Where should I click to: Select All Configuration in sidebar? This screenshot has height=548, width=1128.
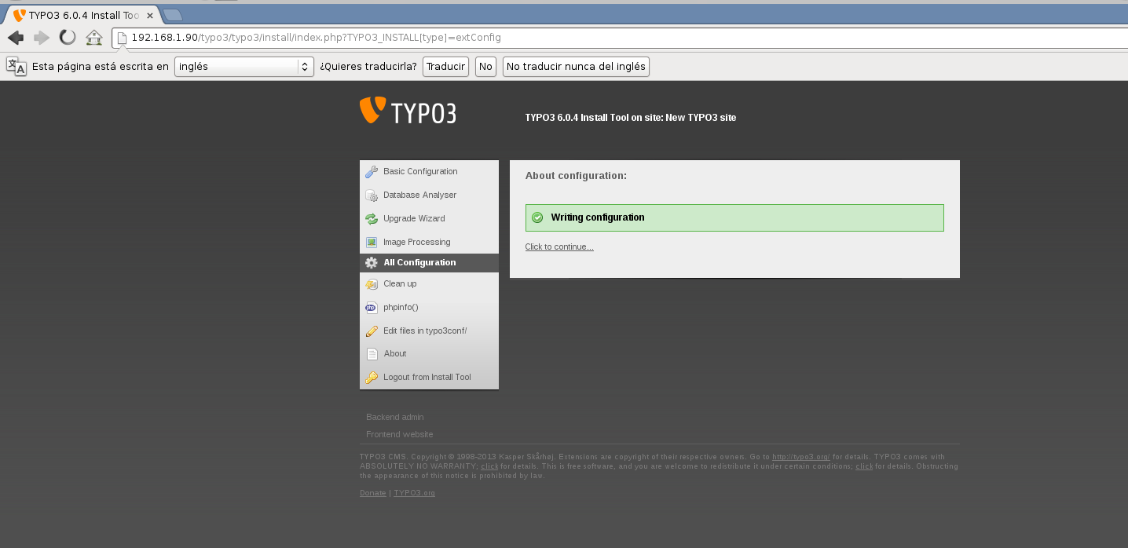click(x=419, y=263)
